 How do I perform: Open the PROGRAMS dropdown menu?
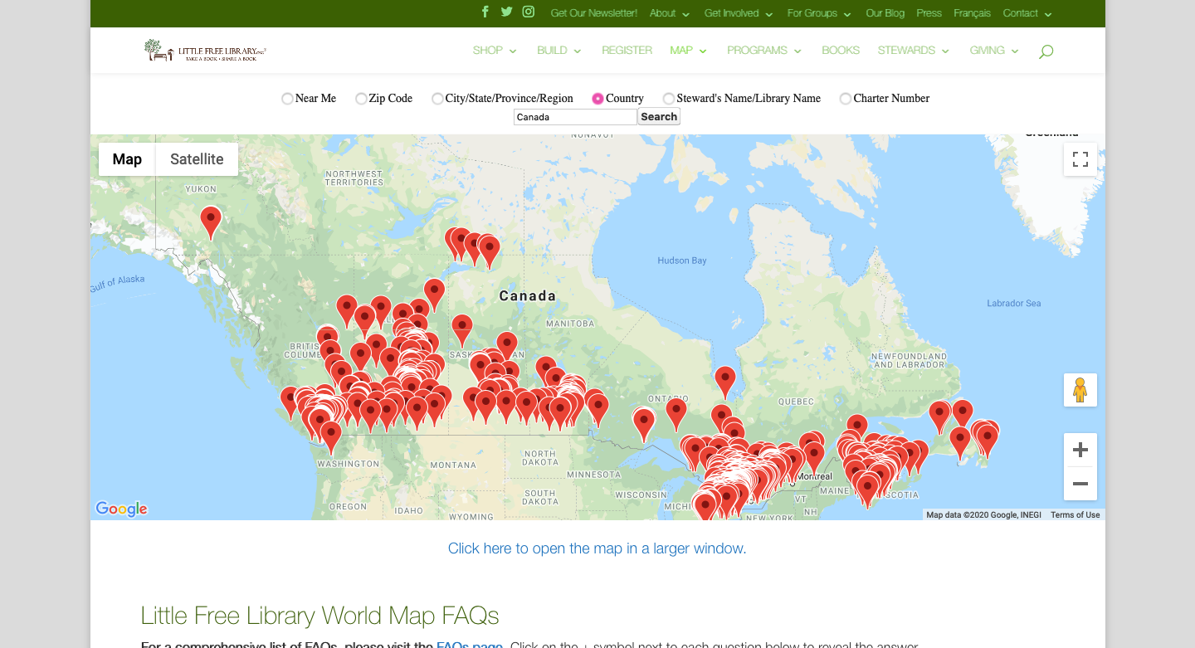click(x=764, y=51)
